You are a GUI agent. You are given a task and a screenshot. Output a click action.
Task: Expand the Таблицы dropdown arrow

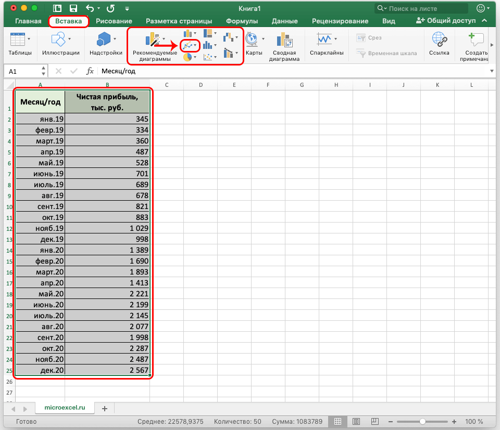click(29, 39)
